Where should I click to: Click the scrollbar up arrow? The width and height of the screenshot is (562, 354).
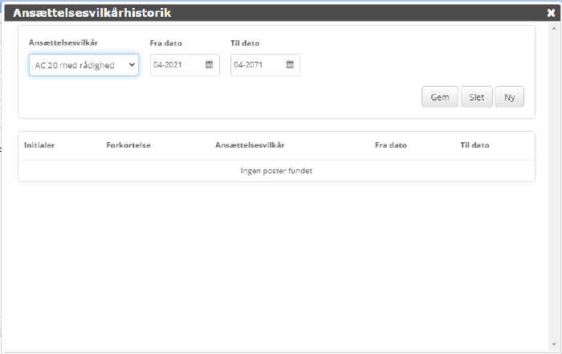(x=556, y=27)
